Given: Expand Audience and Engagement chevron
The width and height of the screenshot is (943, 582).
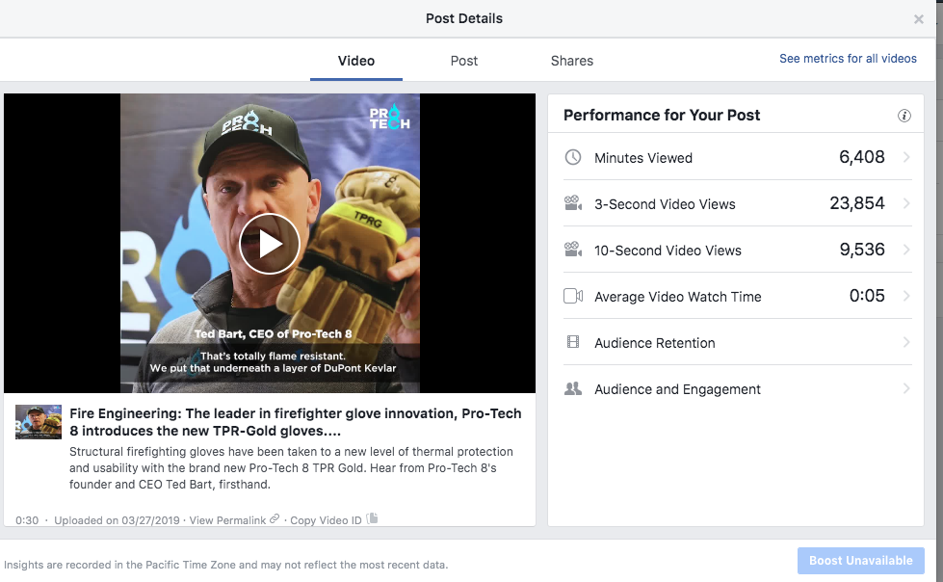Looking at the screenshot, I should tap(906, 388).
